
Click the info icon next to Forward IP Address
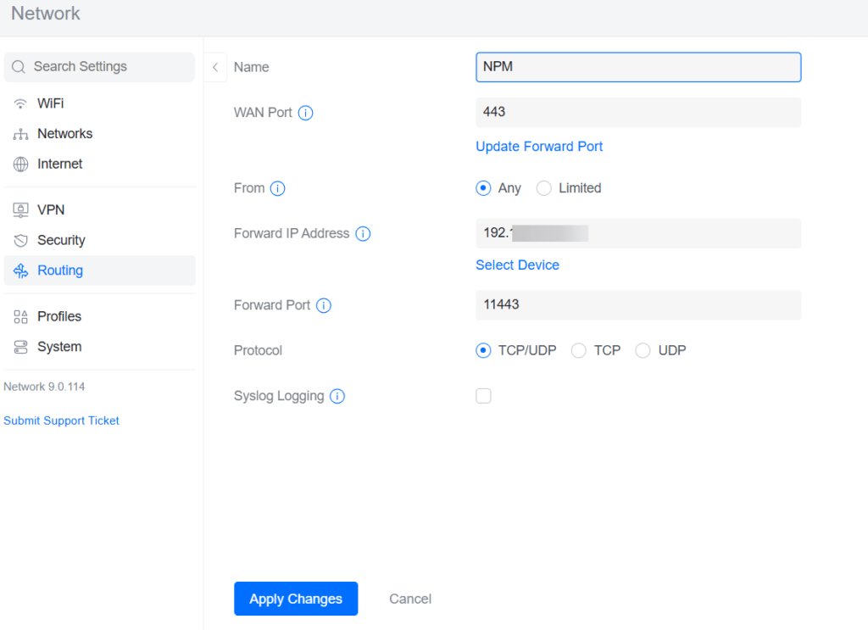(x=363, y=234)
